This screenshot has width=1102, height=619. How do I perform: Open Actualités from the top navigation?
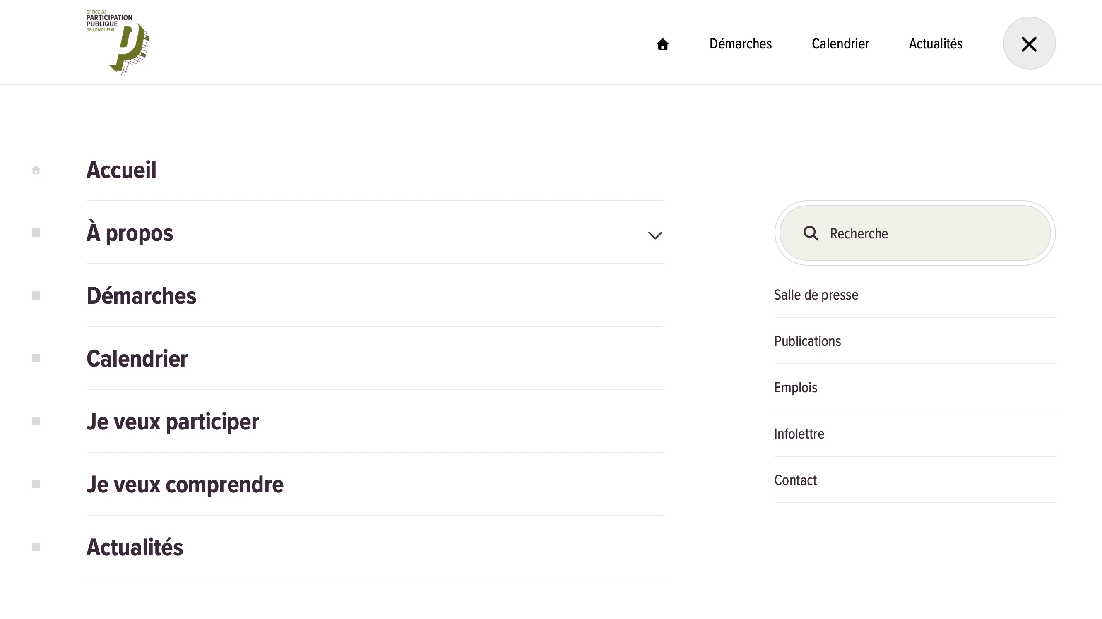tap(935, 43)
